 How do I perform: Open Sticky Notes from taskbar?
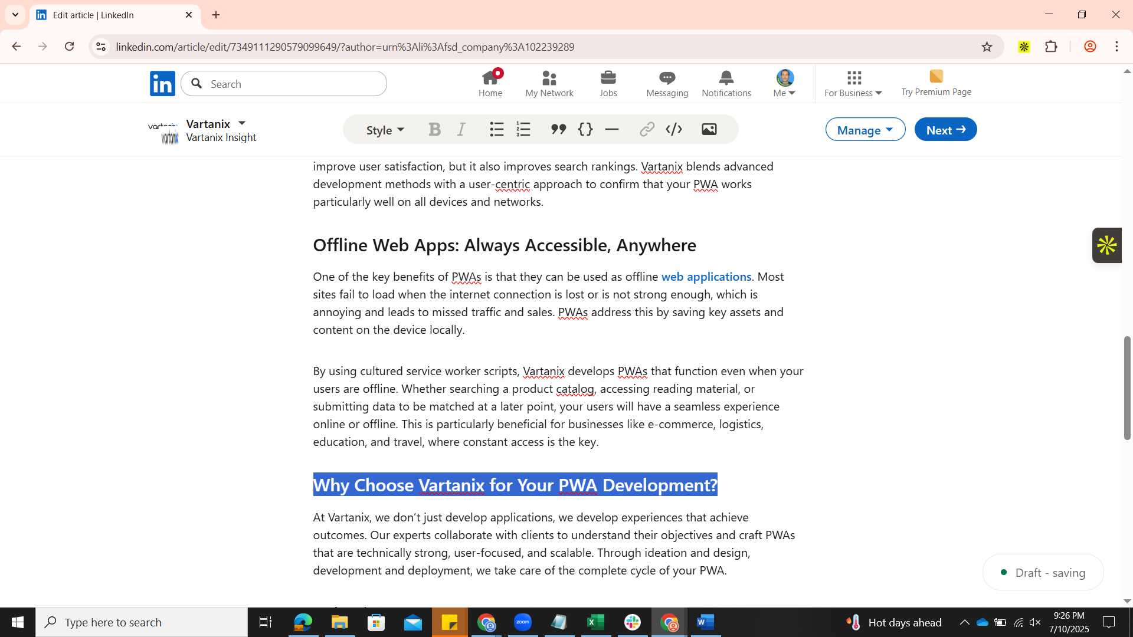coord(450,622)
